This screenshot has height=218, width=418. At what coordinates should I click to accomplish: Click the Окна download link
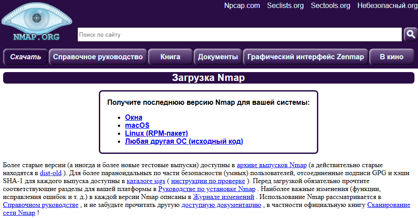133,117
